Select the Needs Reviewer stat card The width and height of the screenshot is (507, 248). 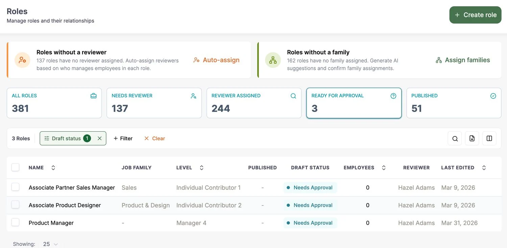click(154, 103)
